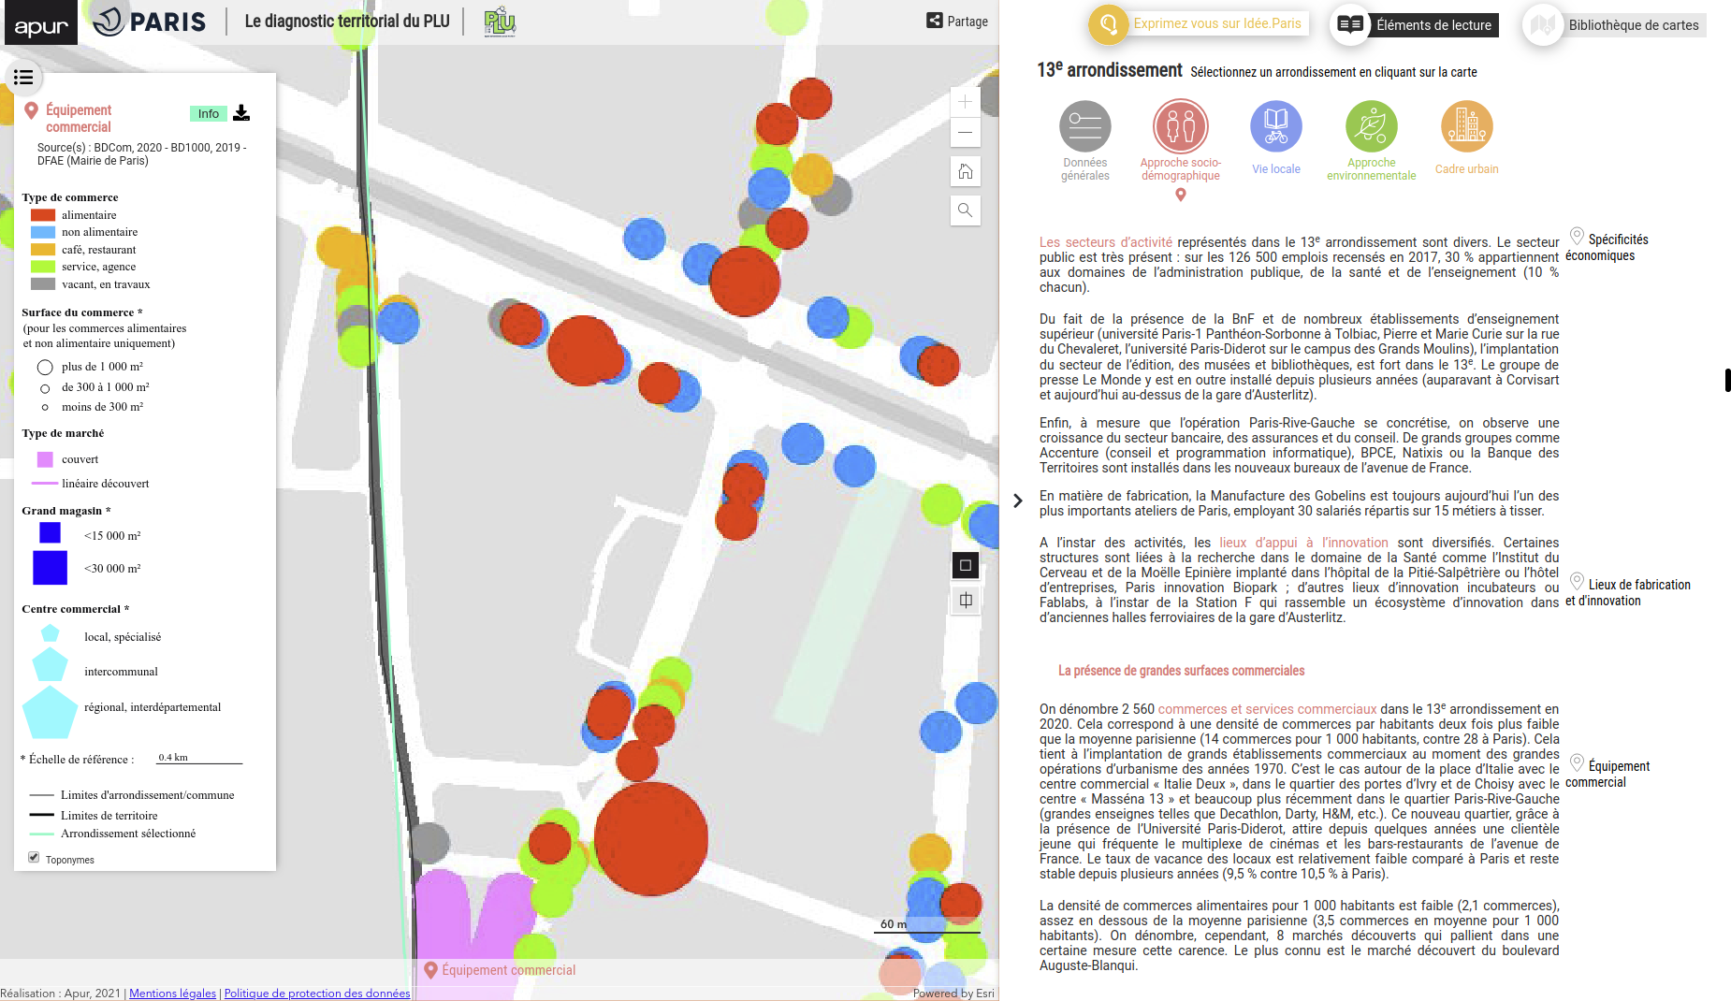
Task: Toggle the legend list icon button
Action: (x=23, y=78)
